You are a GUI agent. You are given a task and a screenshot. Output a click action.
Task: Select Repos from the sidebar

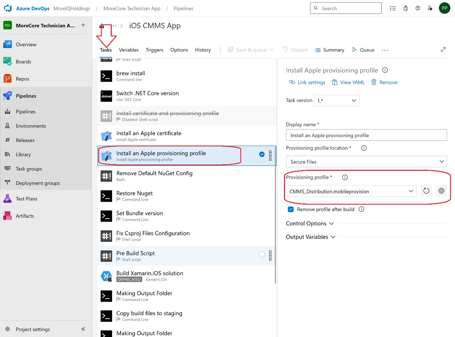coord(22,79)
